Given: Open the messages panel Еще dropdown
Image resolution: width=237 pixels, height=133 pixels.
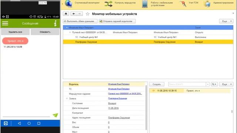Looking at the screenshot, I should click(x=226, y=84).
